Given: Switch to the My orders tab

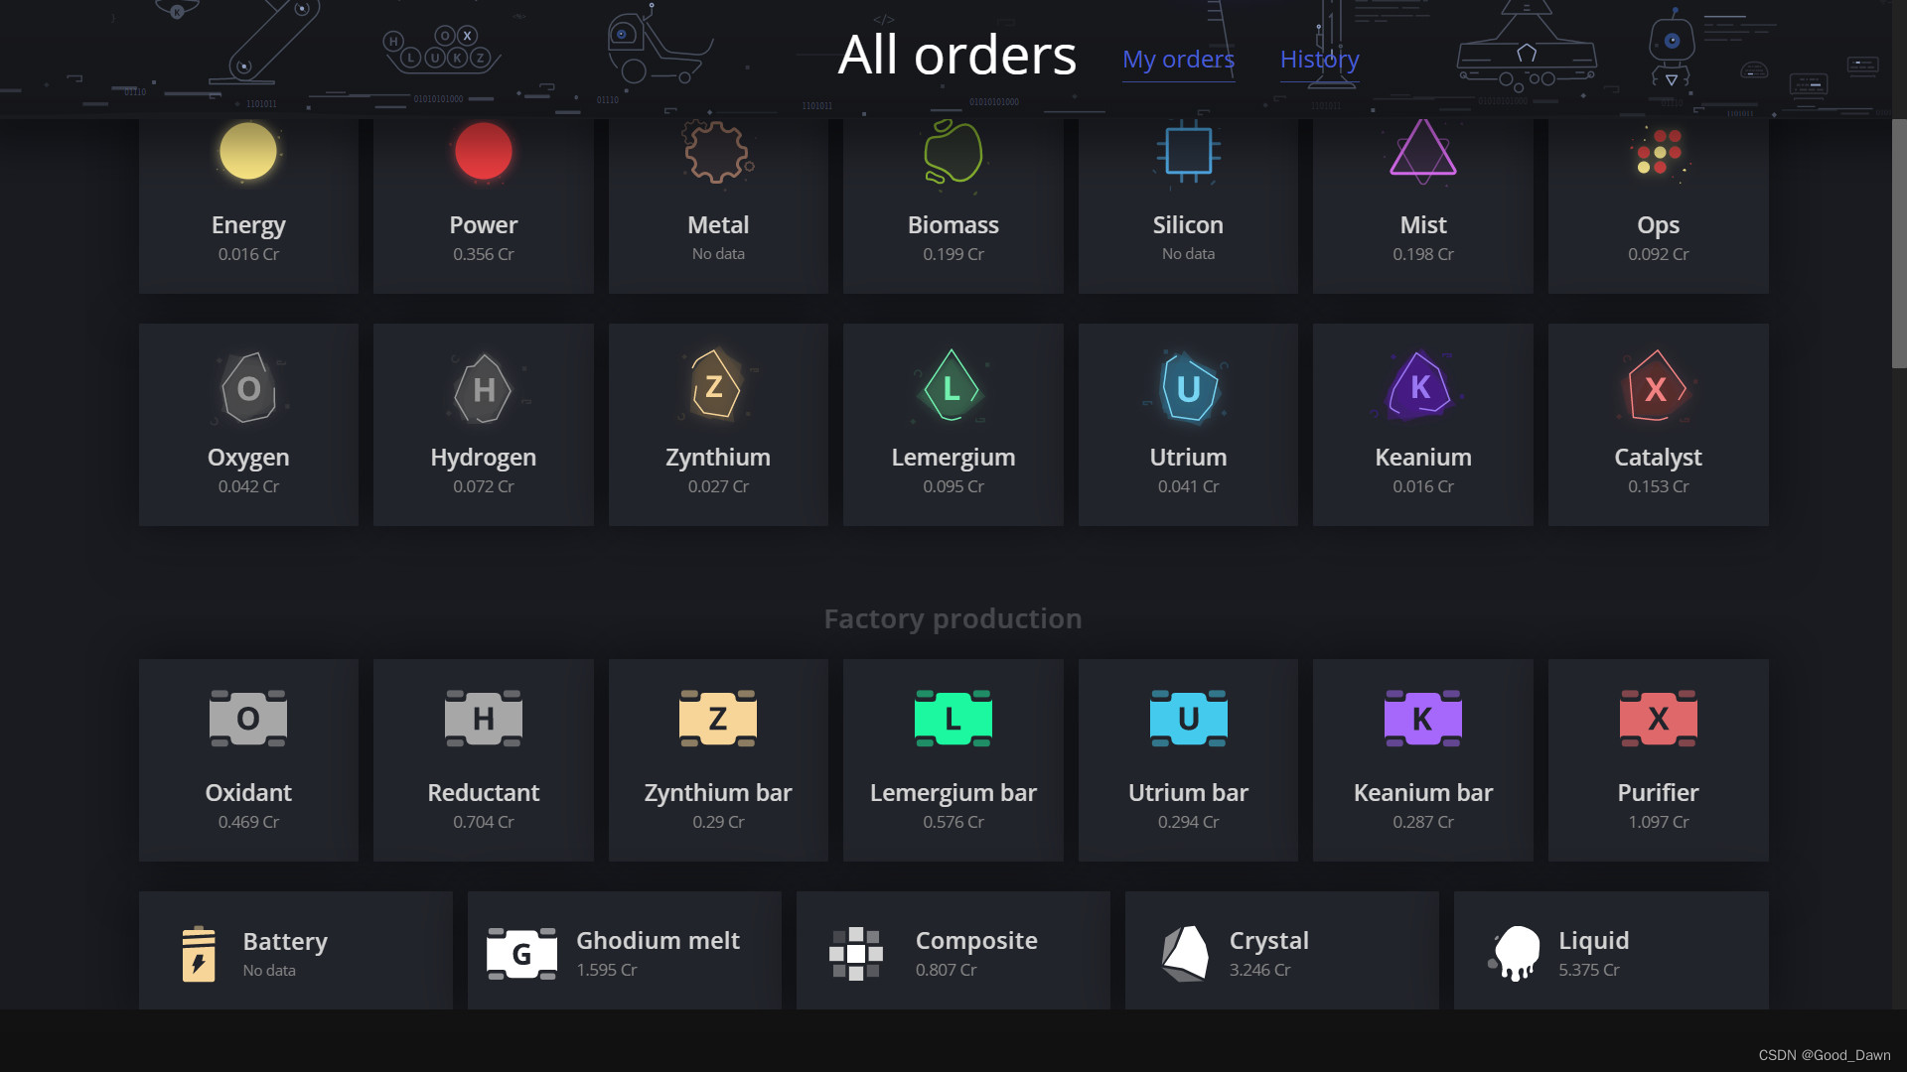Looking at the screenshot, I should pos(1179,60).
